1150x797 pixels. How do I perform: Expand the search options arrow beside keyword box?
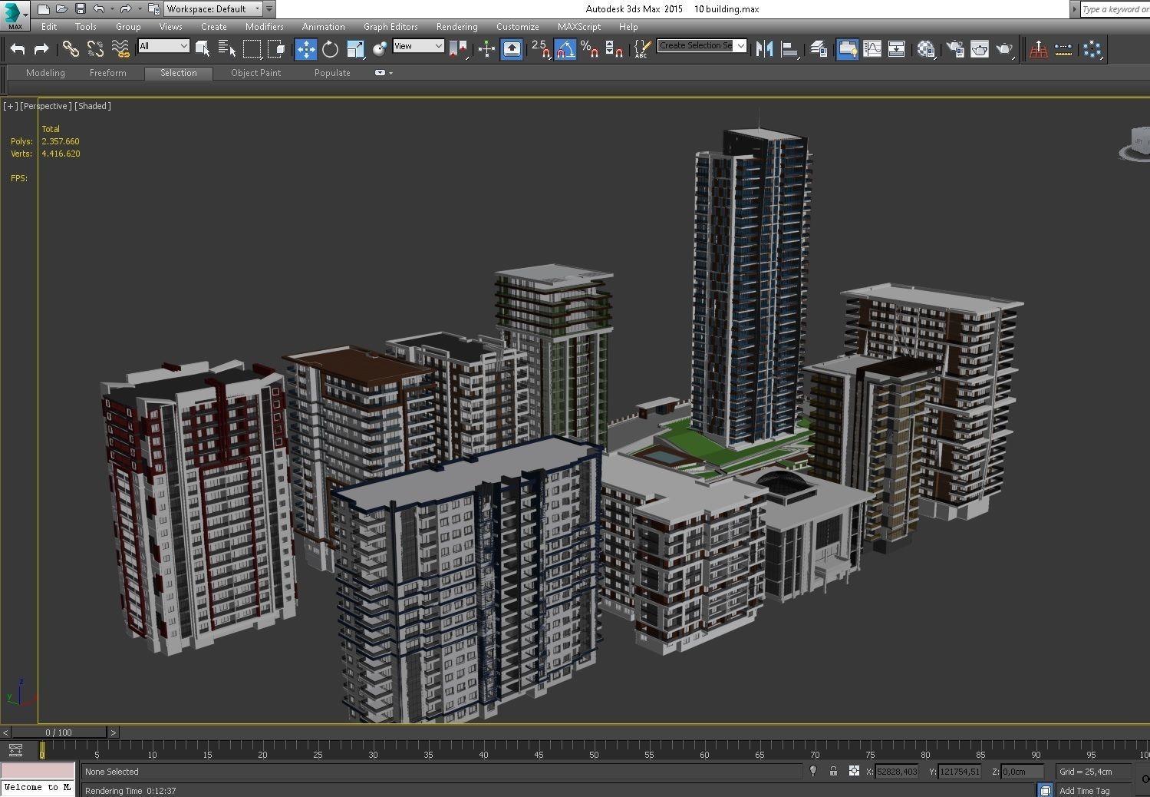coord(1074,9)
